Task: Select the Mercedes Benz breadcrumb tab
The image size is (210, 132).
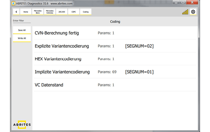Action: 38,12
